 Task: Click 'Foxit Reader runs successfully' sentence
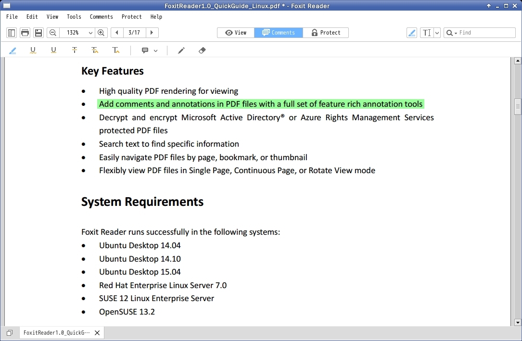pos(180,232)
